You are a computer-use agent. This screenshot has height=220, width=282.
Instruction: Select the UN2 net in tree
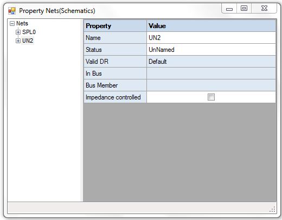click(x=28, y=41)
